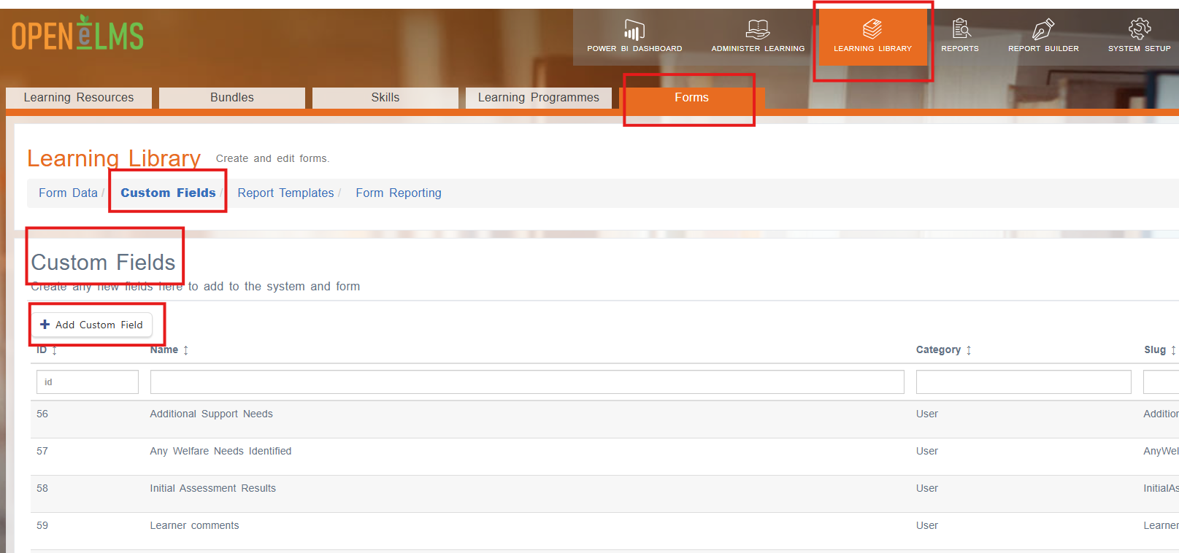Click the Category column header text
Image resolution: width=1179 pixels, height=553 pixels.
click(938, 350)
